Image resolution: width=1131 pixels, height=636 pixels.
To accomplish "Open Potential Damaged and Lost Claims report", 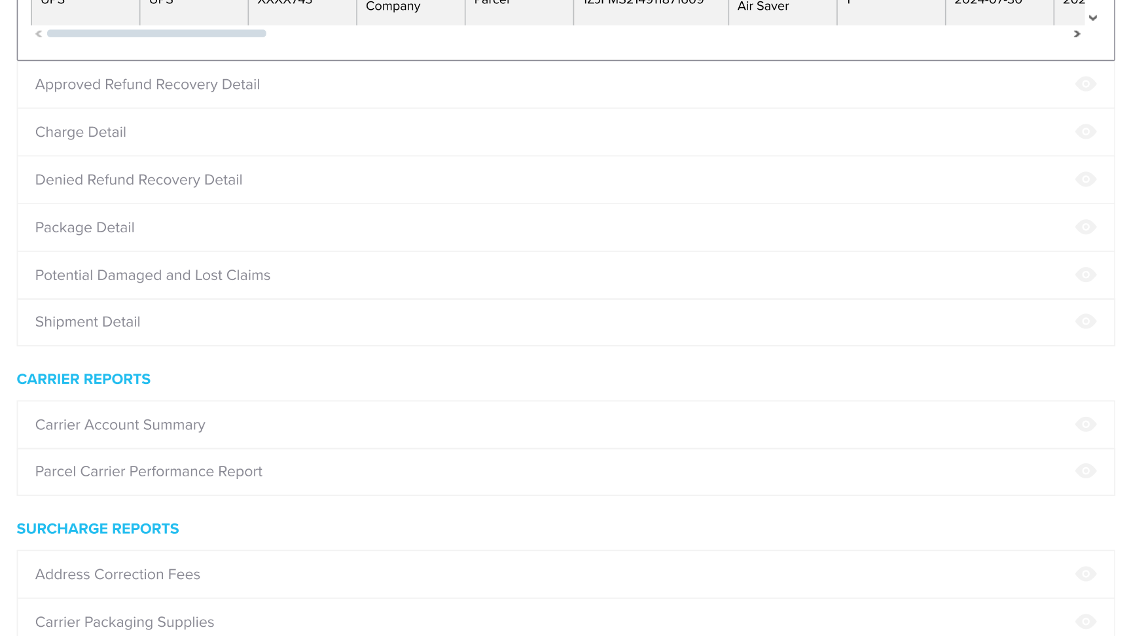I will (x=565, y=275).
